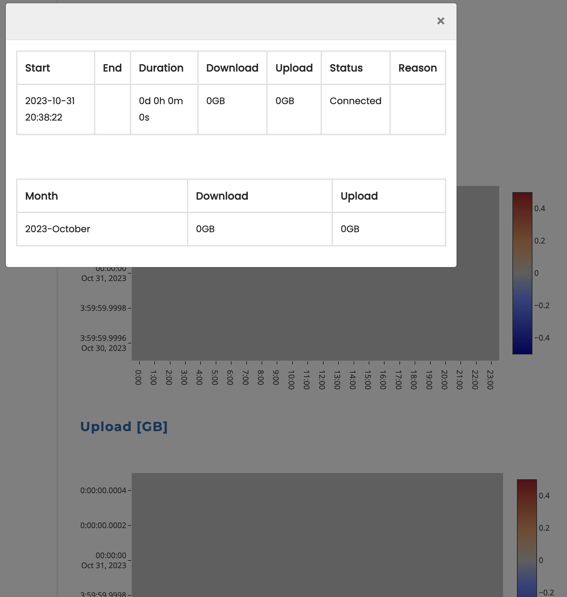Select the Status column header
This screenshot has width=567, height=597.
click(346, 68)
